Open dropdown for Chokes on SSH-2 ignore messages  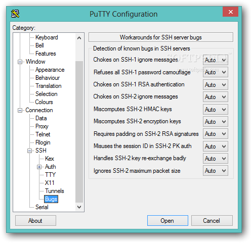(216, 97)
